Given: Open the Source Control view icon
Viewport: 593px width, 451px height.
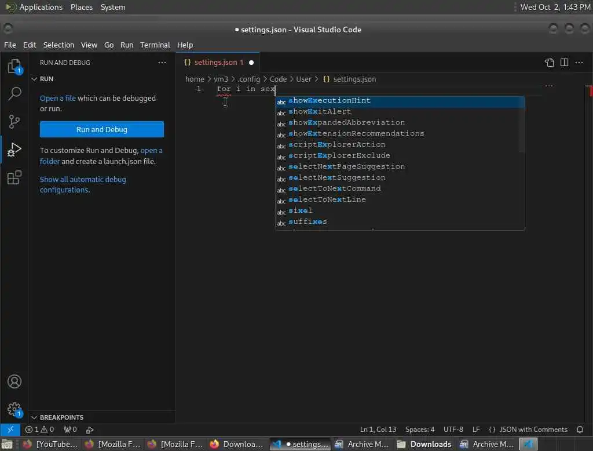Looking at the screenshot, I should coord(14,122).
